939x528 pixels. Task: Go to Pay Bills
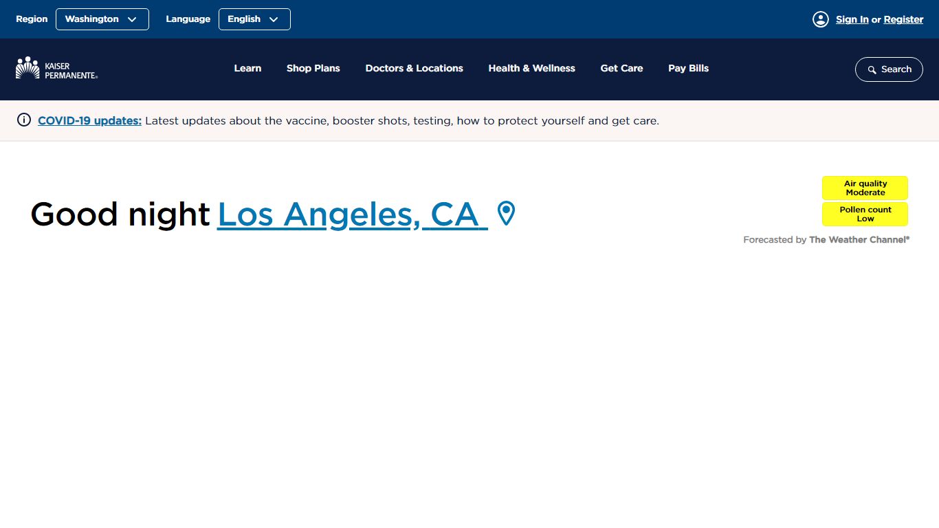(689, 68)
